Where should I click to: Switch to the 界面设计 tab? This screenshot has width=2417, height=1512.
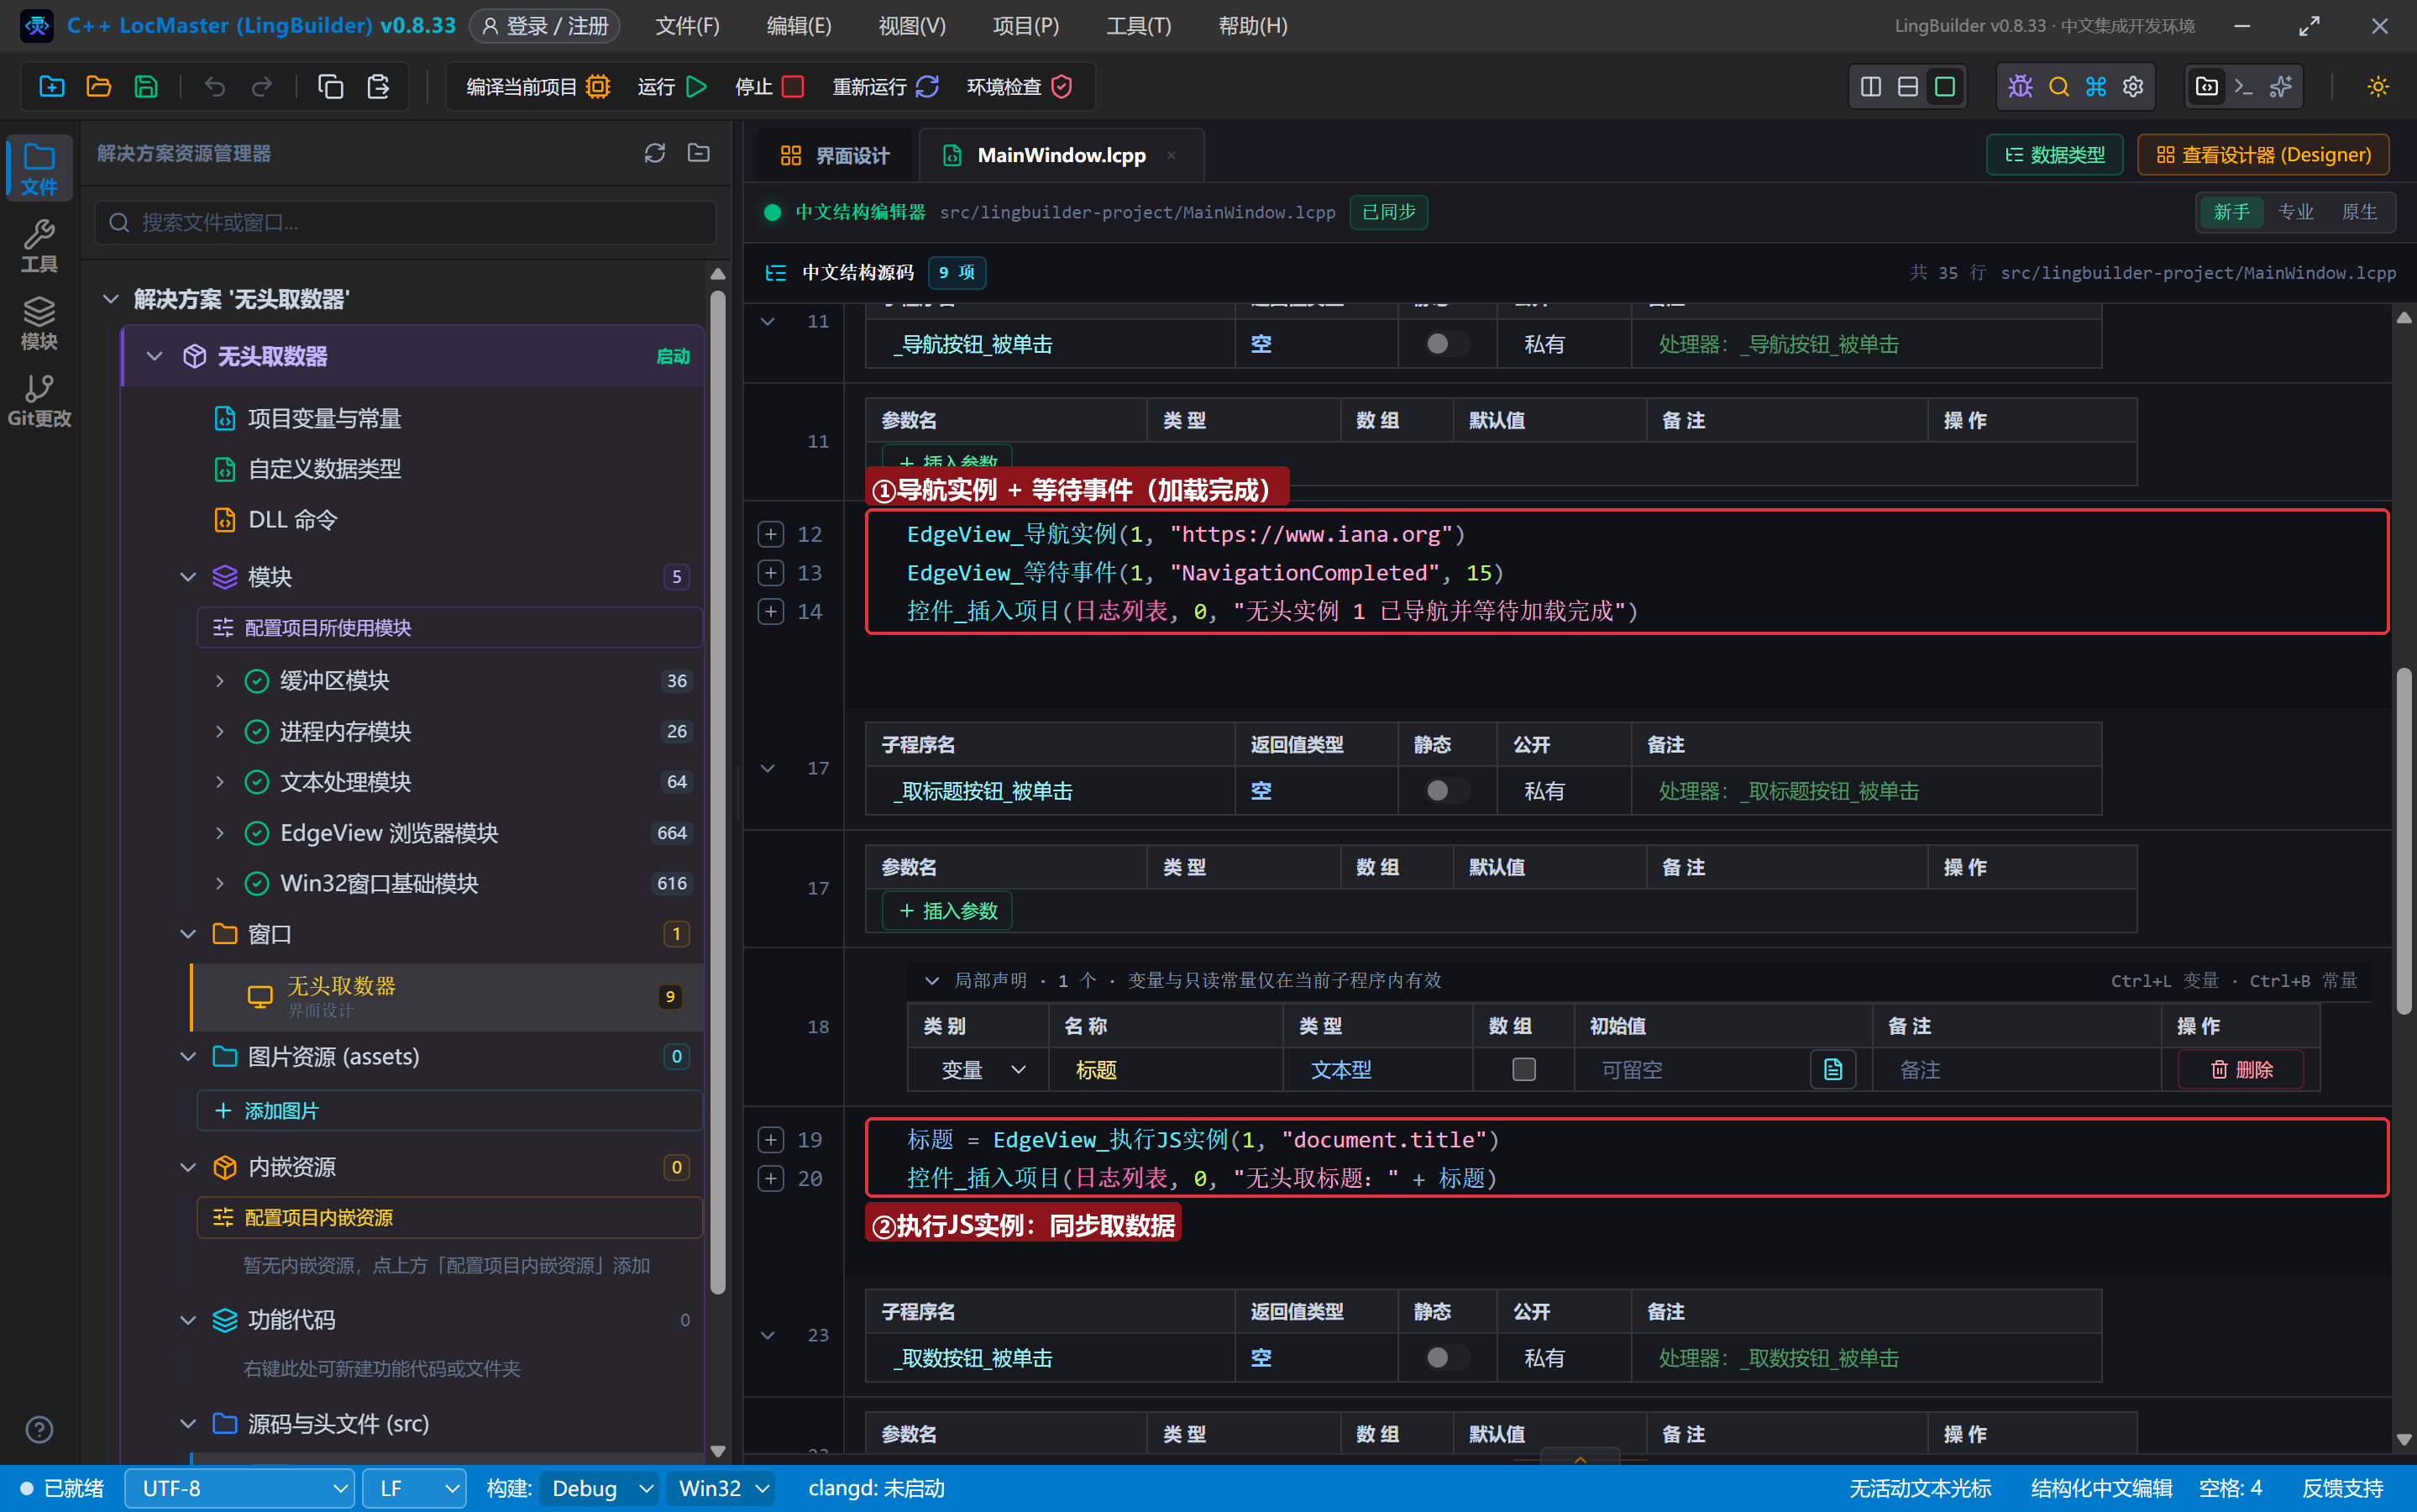[835, 155]
